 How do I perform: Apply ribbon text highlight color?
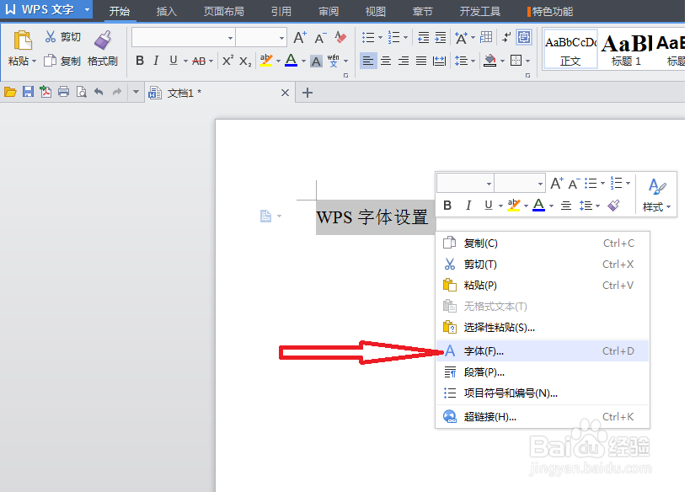click(265, 61)
